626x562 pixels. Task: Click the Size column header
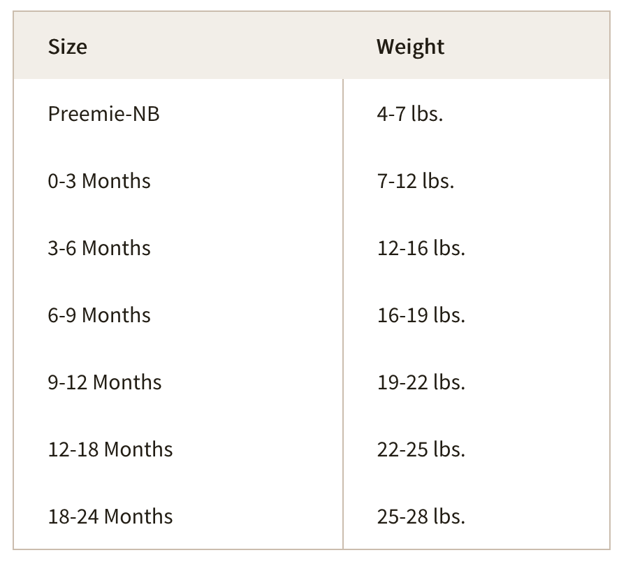[x=68, y=47]
